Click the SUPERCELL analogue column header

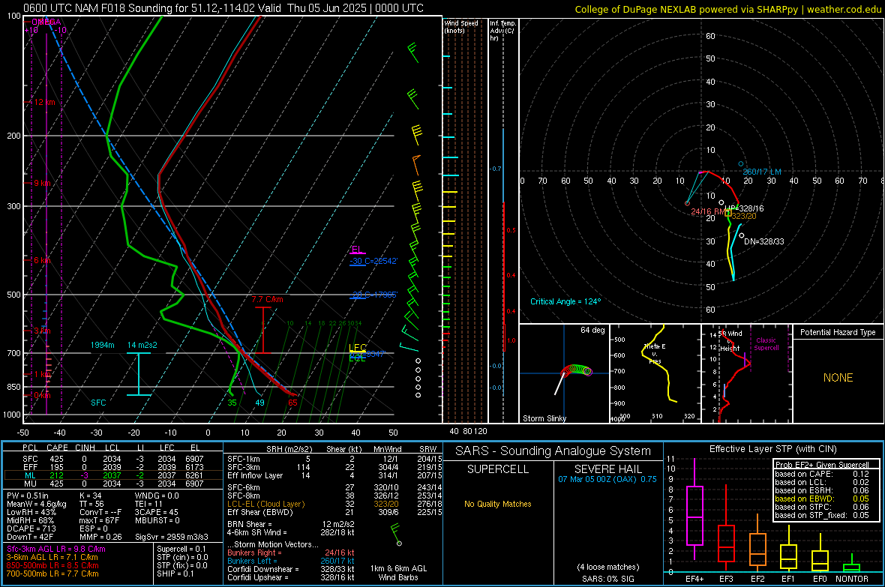498,469
